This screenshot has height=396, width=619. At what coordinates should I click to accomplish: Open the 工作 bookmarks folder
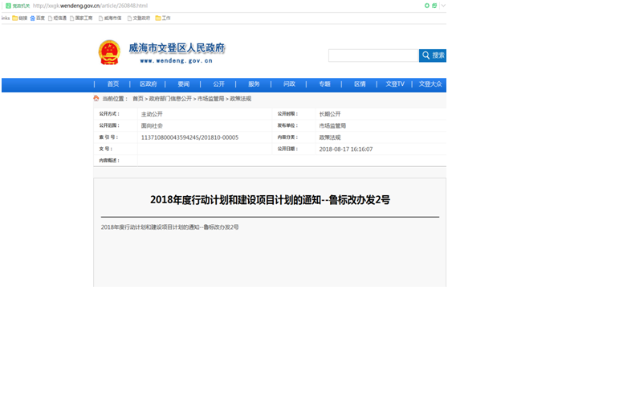pyautogui.click(x=163, y=18)
